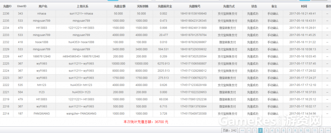The height and width of the screenshot is (133, 331).
Task: Select prior balance 6.715 cell
Action: (x=163, y=107)
